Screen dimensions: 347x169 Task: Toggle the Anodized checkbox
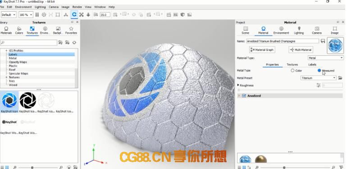(x=244, y=96)
